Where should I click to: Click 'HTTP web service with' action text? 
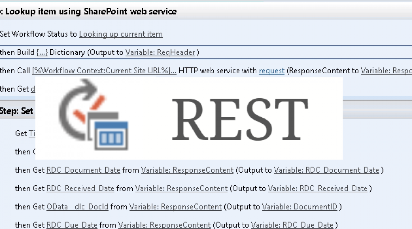[x=218, y=71]
